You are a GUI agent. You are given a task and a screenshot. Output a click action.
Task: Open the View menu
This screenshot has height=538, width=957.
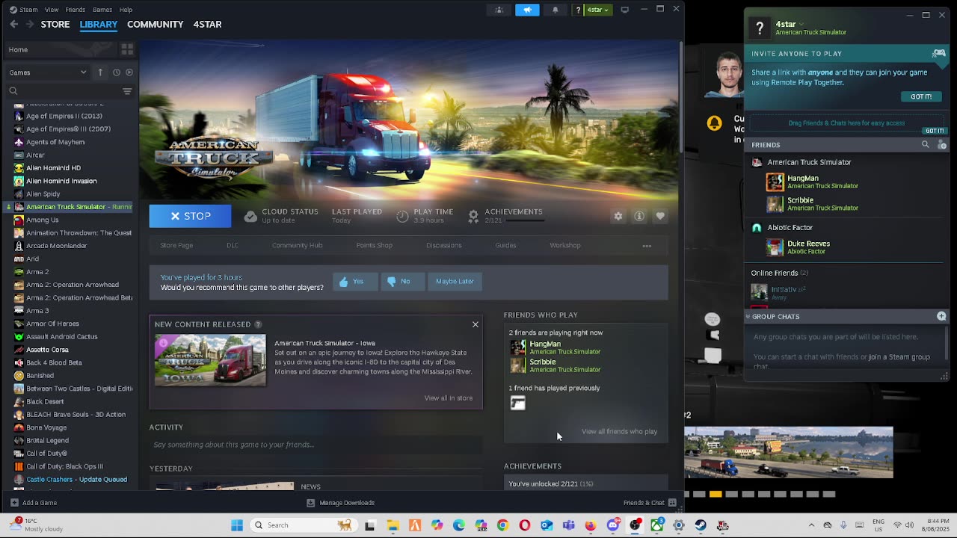[52, 10]
